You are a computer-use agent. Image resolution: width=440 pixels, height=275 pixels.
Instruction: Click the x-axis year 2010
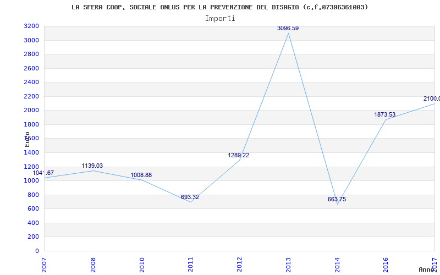(142, 265)
